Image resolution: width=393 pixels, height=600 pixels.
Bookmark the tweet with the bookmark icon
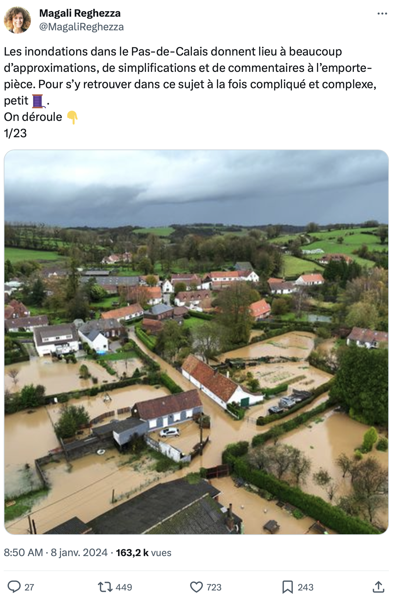[288, 587]
